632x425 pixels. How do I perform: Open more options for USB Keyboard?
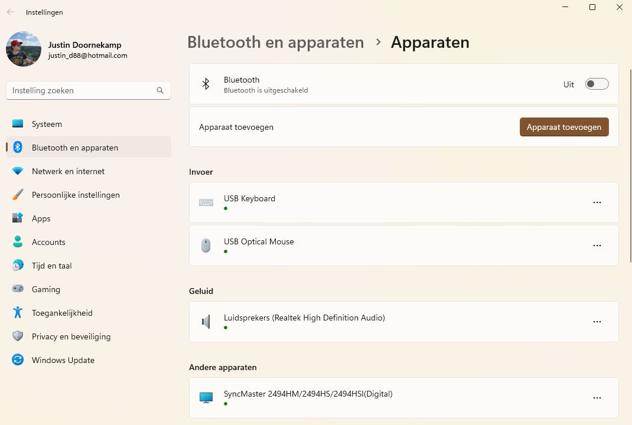[597, 202]
